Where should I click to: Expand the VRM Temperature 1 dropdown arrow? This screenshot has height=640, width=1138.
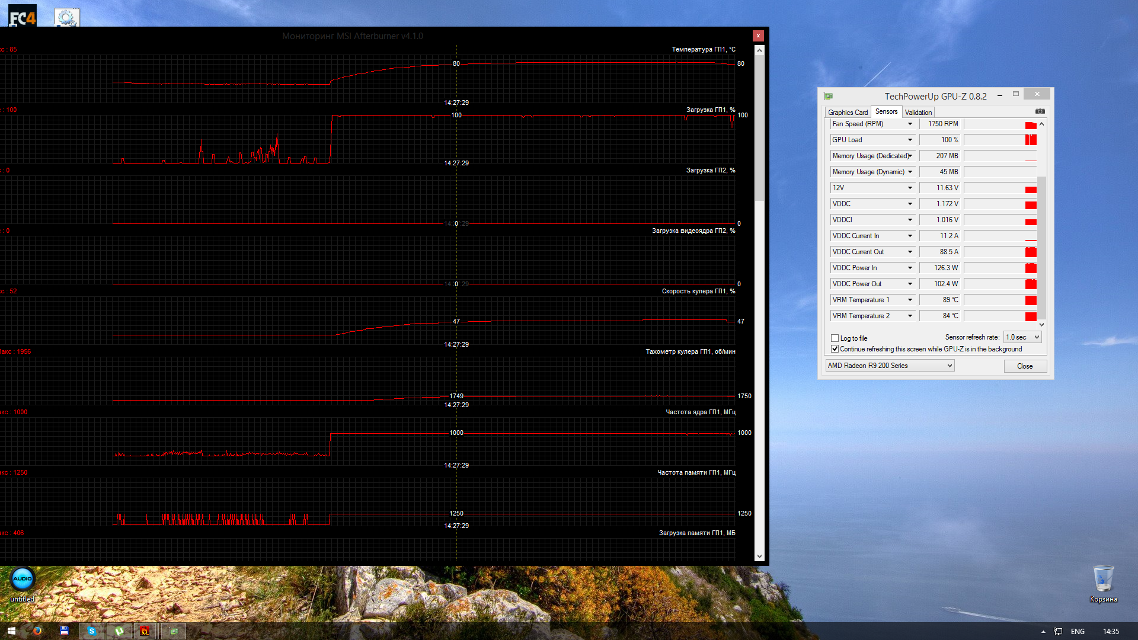[910, 300]
